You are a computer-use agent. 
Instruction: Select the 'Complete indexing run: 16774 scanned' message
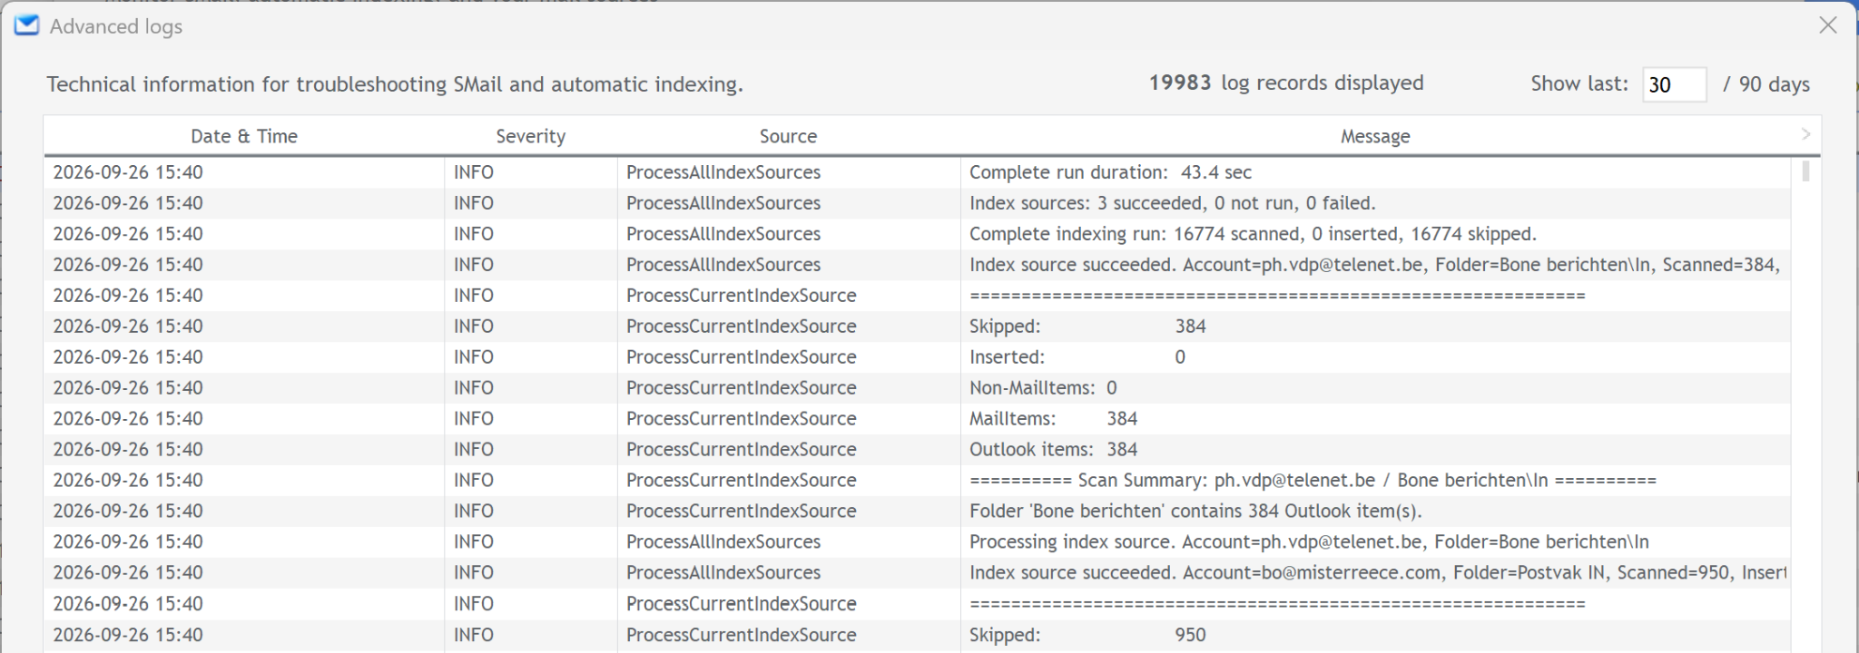[1253, 234]
